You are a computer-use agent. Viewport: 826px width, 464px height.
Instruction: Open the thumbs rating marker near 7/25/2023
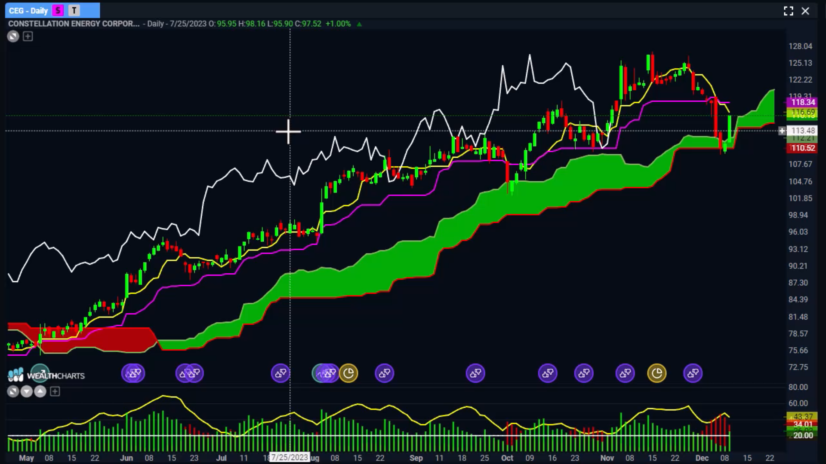coord(280,373)
